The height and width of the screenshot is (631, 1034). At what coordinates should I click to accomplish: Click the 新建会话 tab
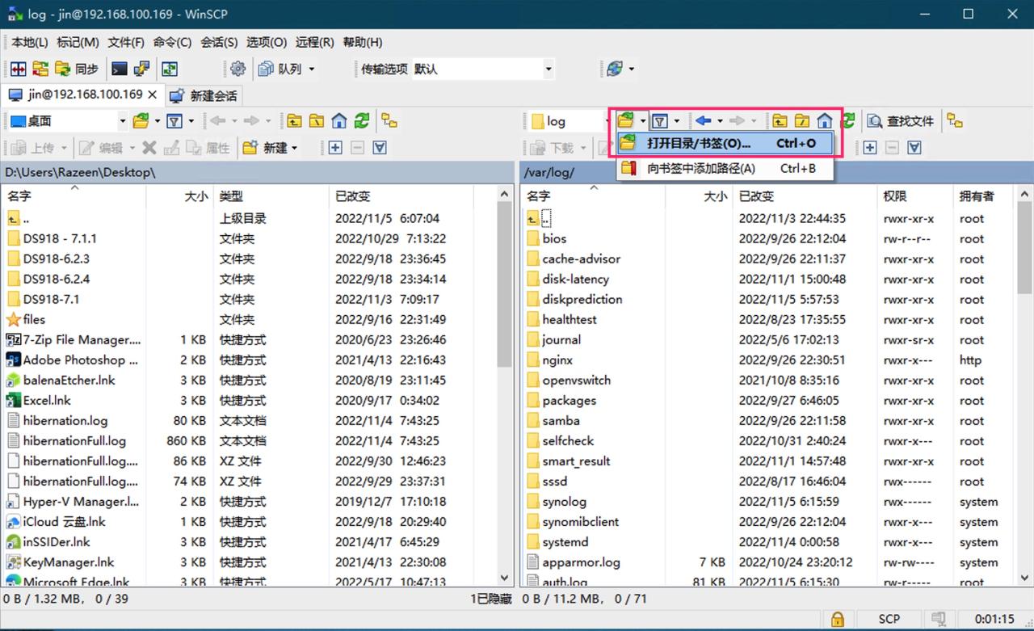tap(204, 95)
